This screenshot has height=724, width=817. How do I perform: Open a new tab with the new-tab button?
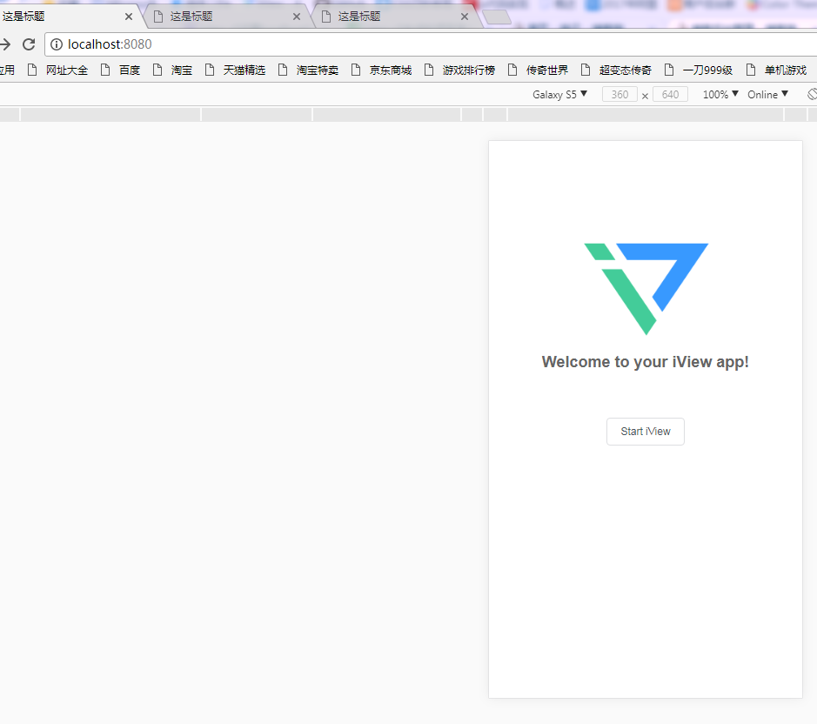497,17
